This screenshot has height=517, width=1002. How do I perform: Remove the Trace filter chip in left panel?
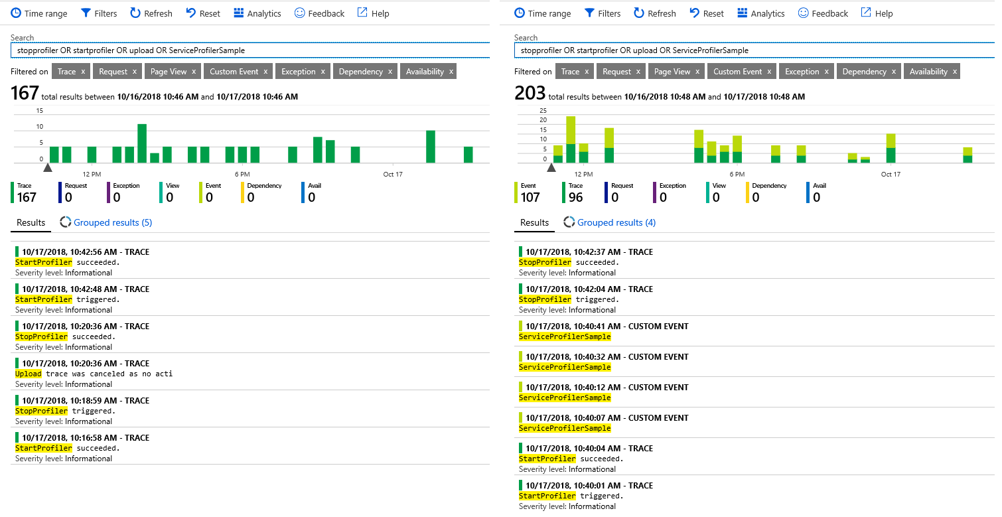[x=83, y=72]
